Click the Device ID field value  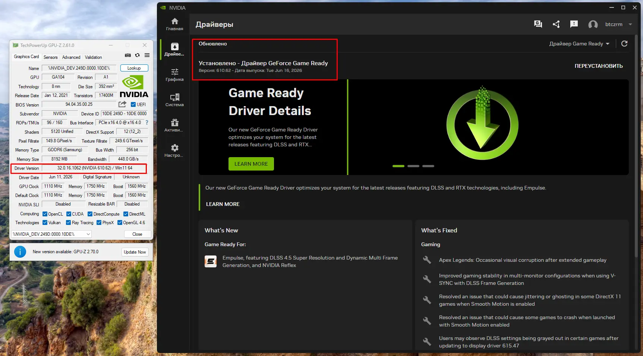coord(124,114)
